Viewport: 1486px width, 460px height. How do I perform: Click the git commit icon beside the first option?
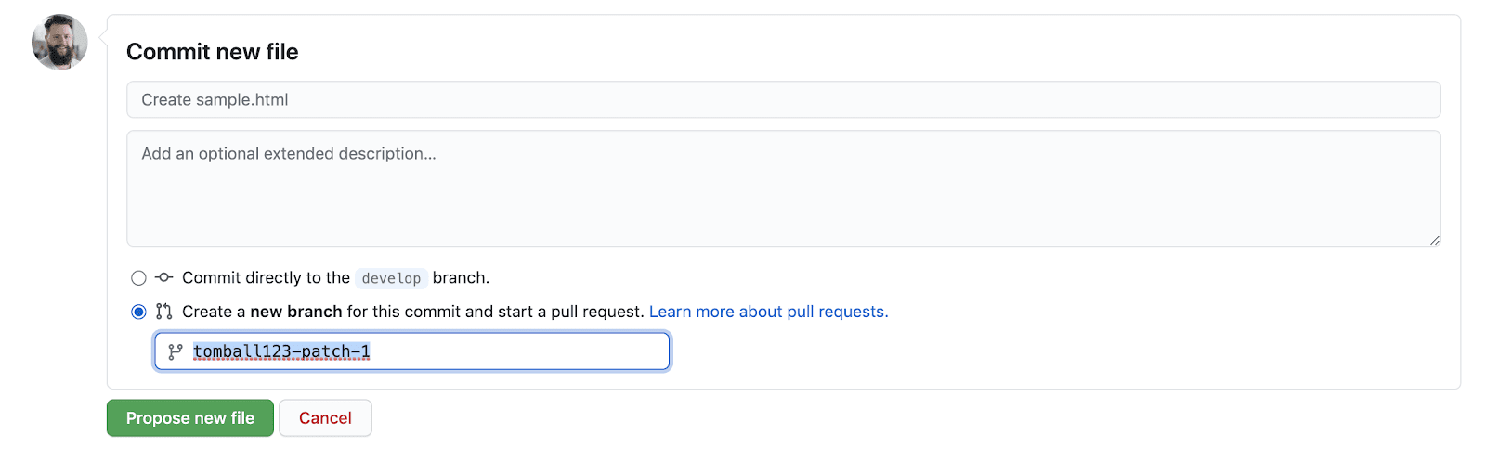(x=164, y=277)
